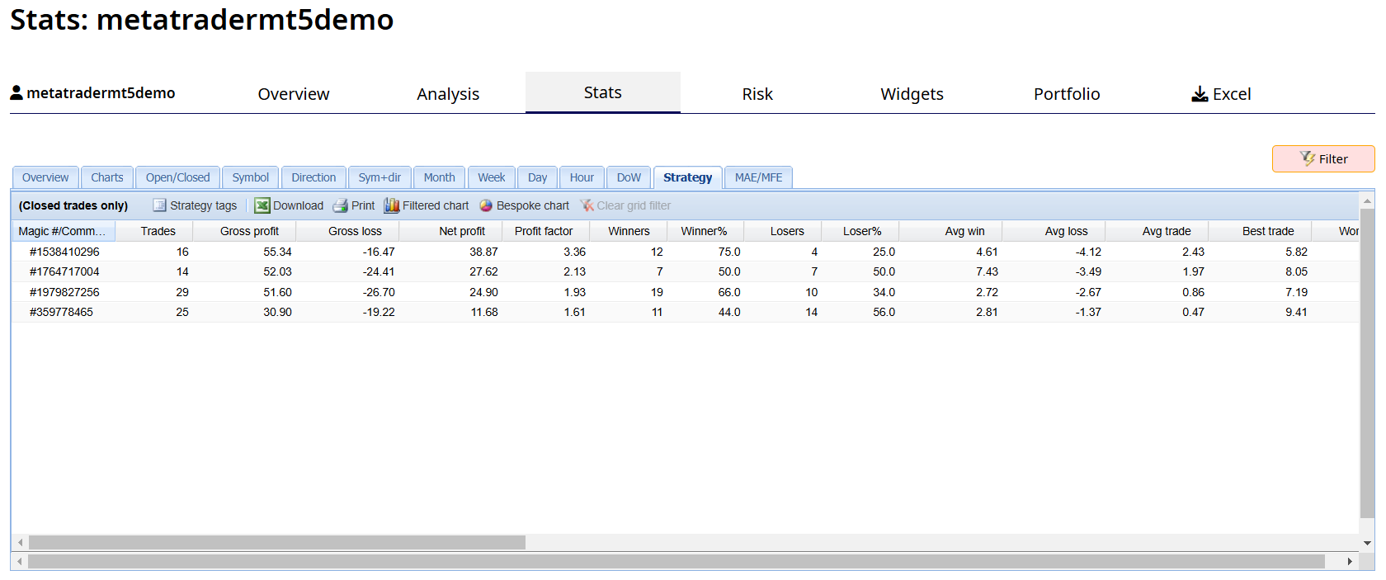Screen dimensions: 1386x580
Task: Select the Symbol sub-tab
Action: [251, 177]
